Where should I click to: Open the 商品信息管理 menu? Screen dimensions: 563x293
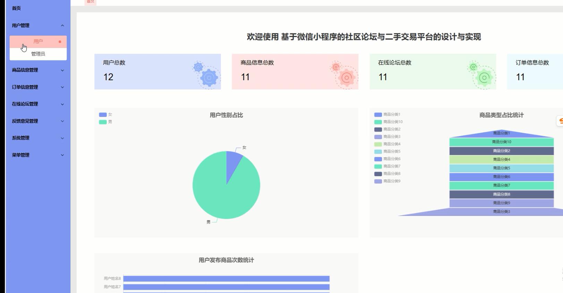pyautogui.click(x=38, y=70)
